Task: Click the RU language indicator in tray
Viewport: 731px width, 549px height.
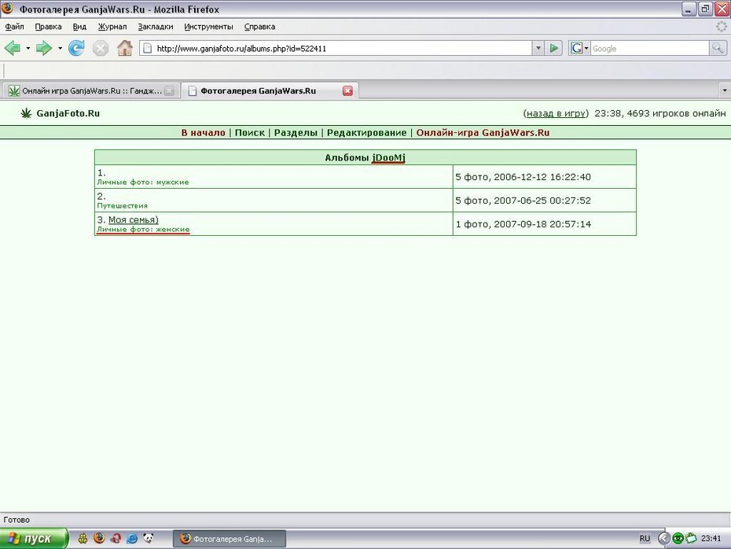Action: click(645, 538)
